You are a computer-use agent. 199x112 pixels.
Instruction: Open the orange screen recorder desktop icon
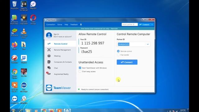[15, 87]
